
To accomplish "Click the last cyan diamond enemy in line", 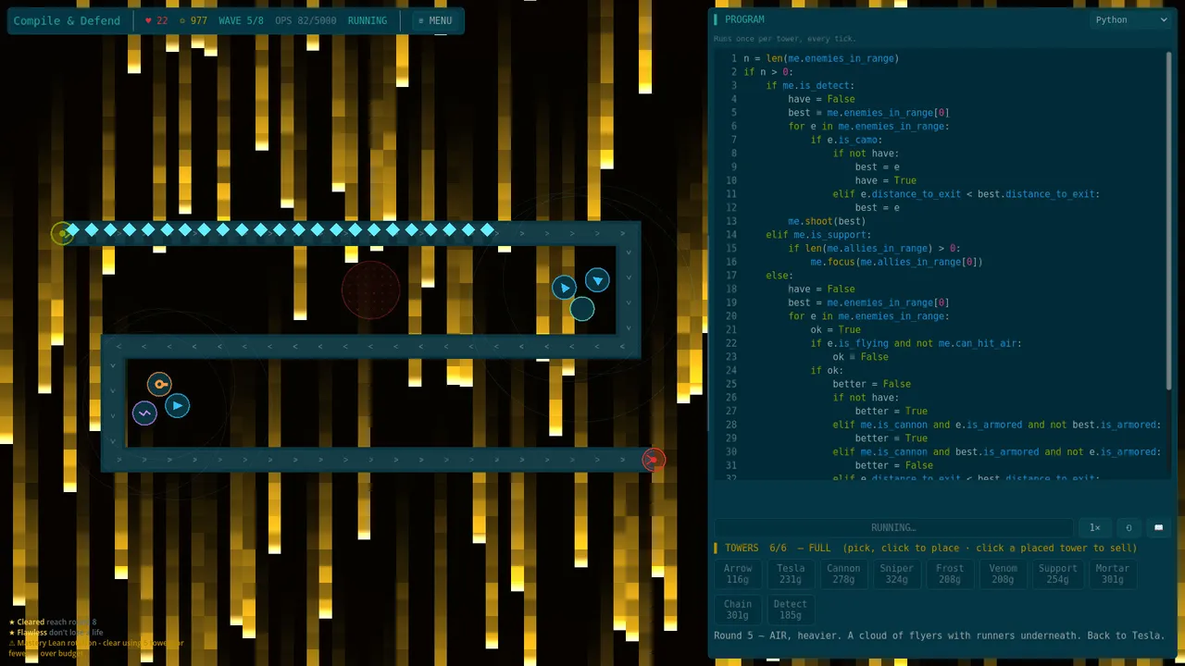I will click(x=487, y=229).
